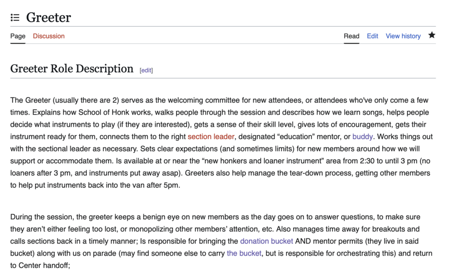449x274 pixels.
Task: Select the Page tab
Action: click(x=18, y=36)
